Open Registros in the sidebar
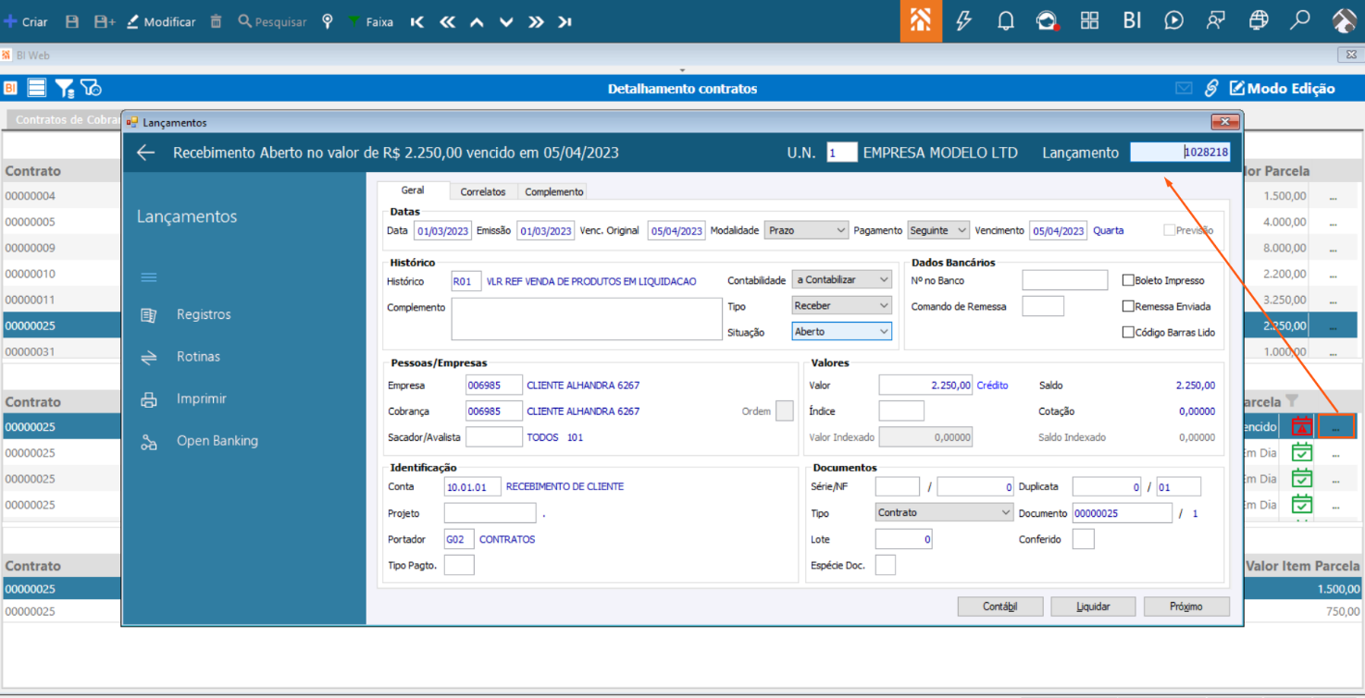Screen dimensions: 1365x698 click(x=204, y=314)
